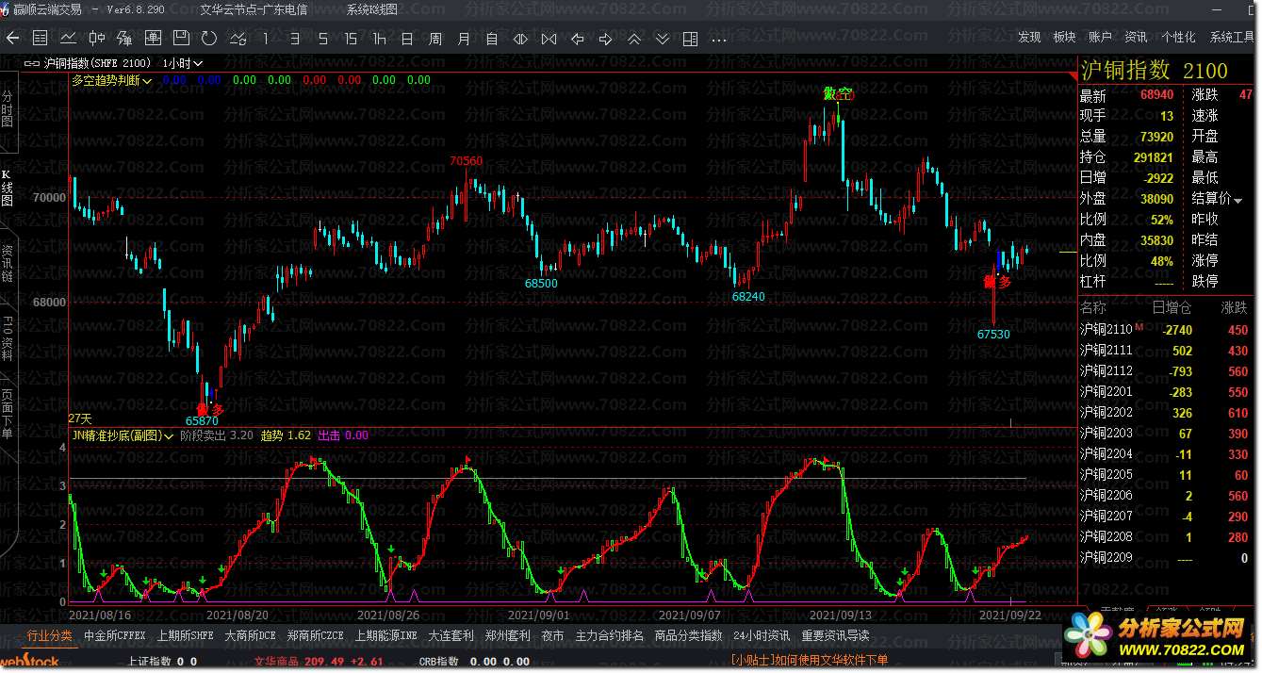Select the 中金所CFFEX bottom tab

[x=115, y=635]
